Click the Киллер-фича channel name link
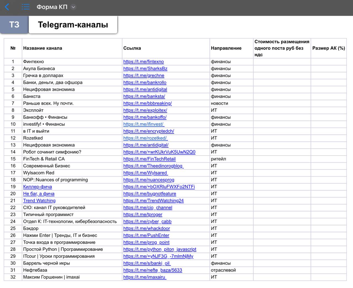353x288 pixels. 38,187
